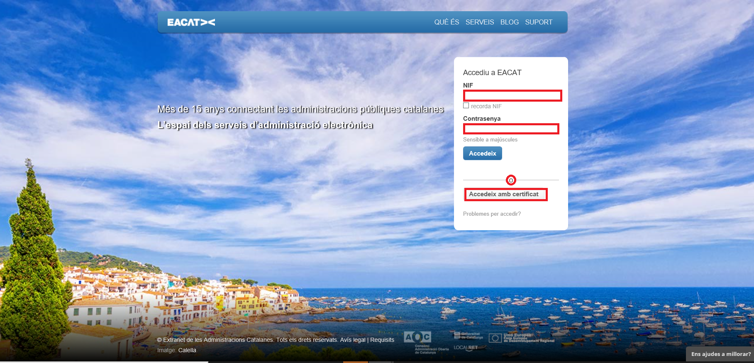Click into the Contrasenya password field
Viewport: 754px width, 363px height.
tap(511, 129)
